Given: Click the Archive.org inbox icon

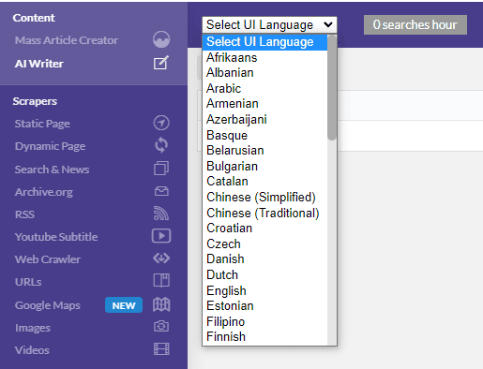Looking at the screenshot, I should coord(161,191).
